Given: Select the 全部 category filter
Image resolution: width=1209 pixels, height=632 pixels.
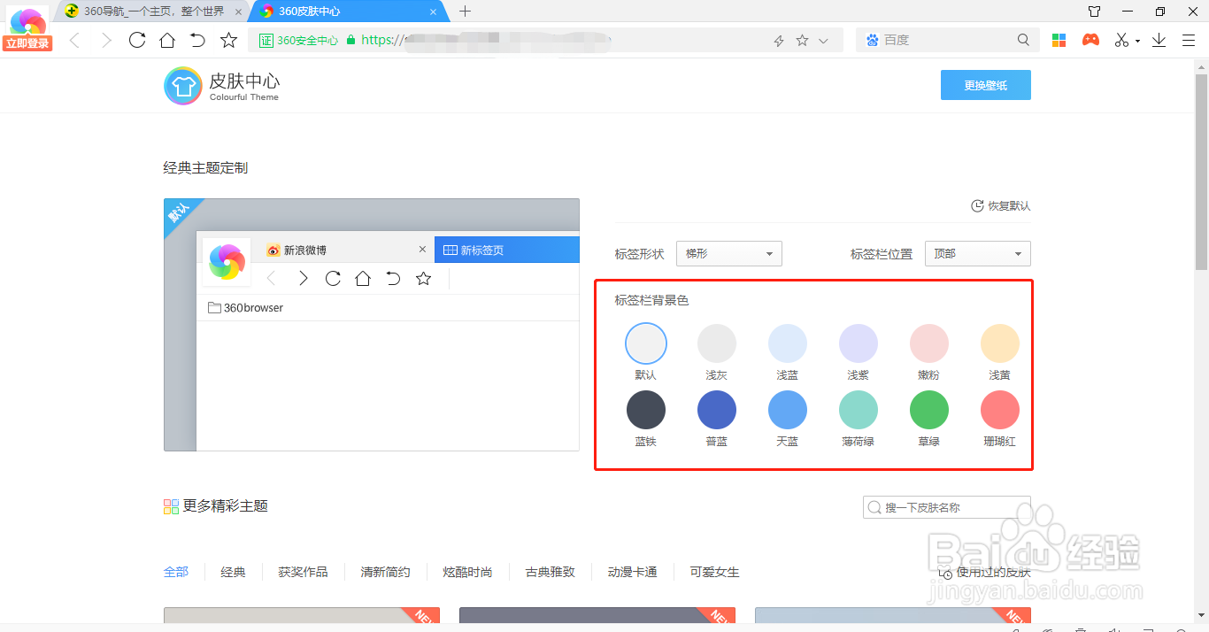Looking at the screenshot, I should [176, 572].
